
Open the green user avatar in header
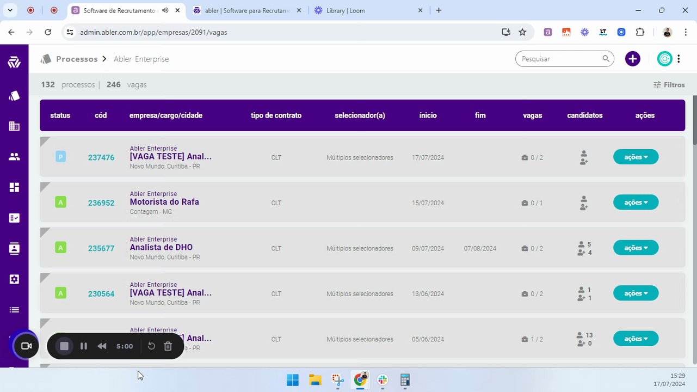click(664, 59)
